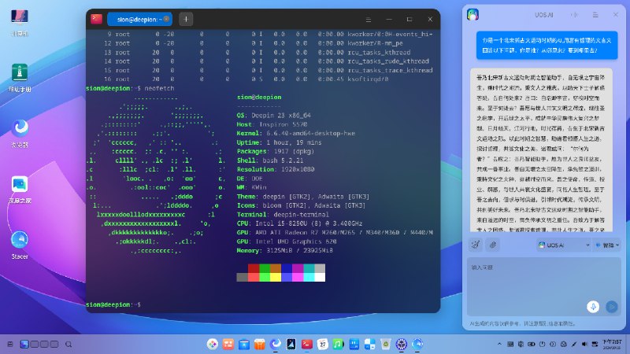Click the AI reply text block
This screenshot has width=630, height=354.
tap(541, 150)
